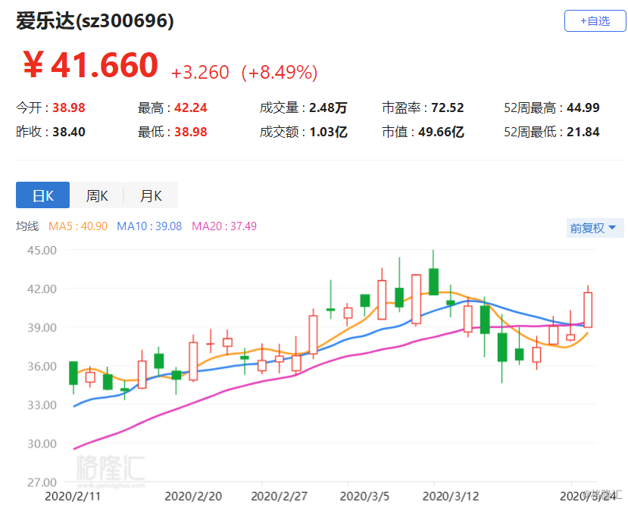Click the 2020/2/27 date axis label
Viewport: 628px width, 505px height.
click(x=280, y=496)
